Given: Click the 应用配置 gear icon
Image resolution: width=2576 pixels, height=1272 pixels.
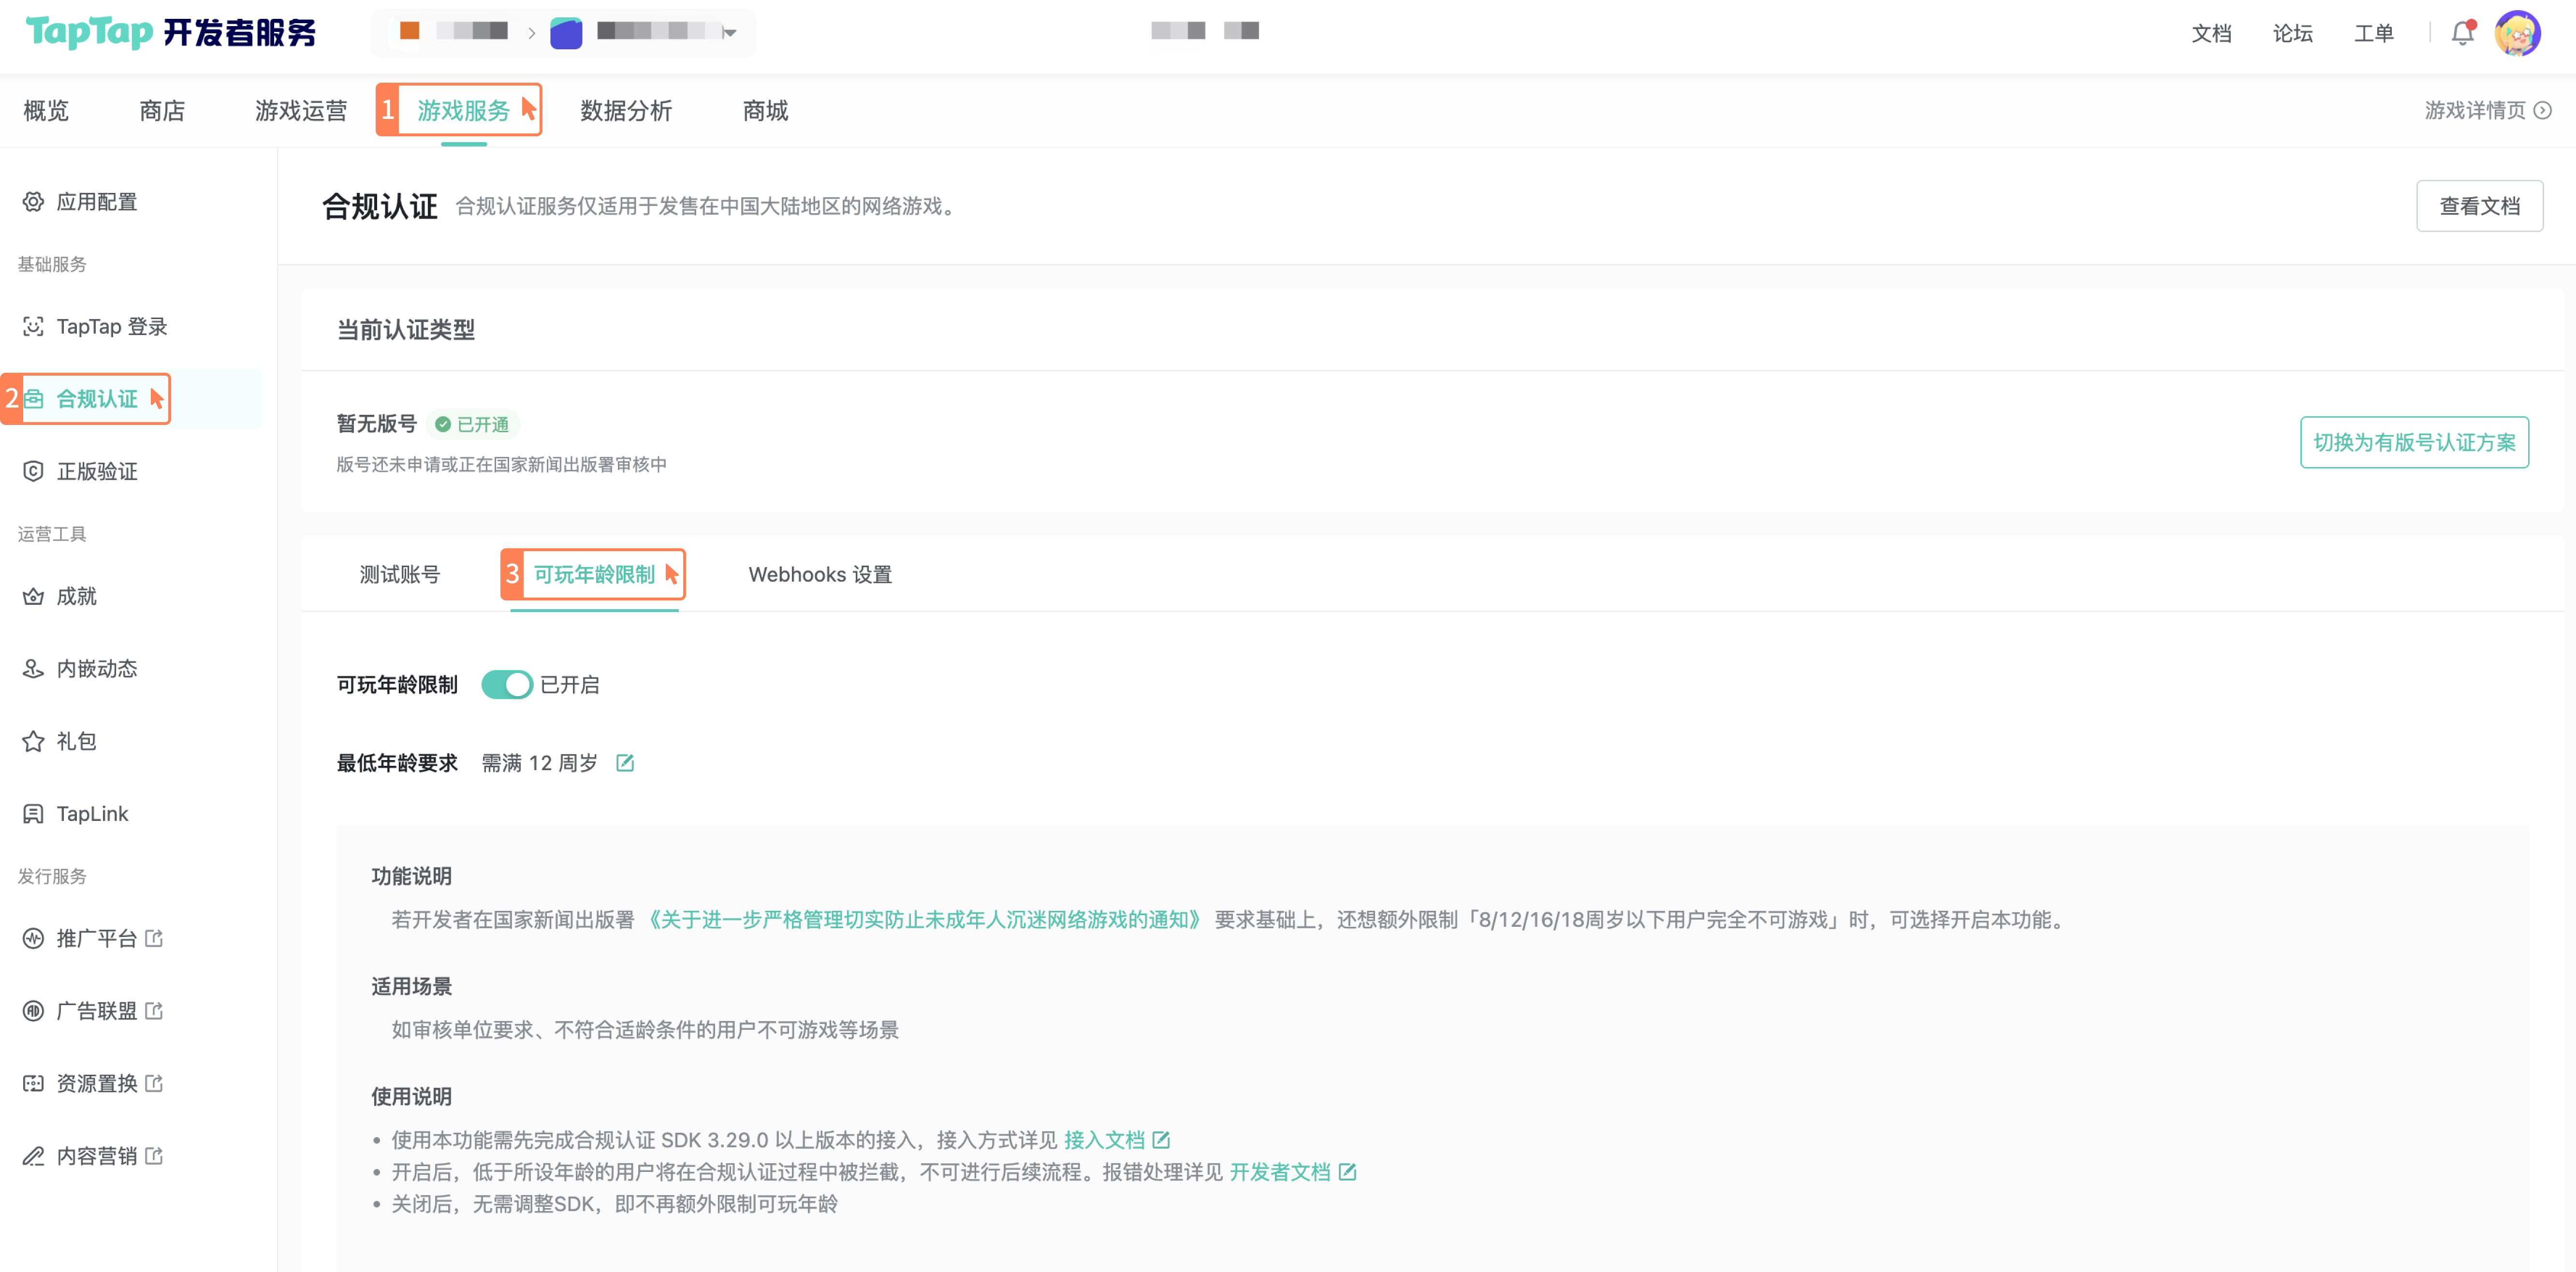Looking at the screenshot, I should pos(33,202).
